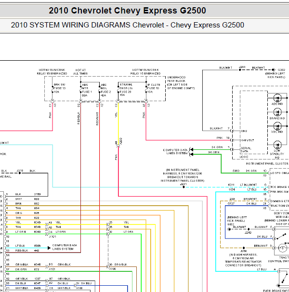Click the G202 ground symbol
The height and width of the screenshot is (292, 289).
click(x=273, y=70)
